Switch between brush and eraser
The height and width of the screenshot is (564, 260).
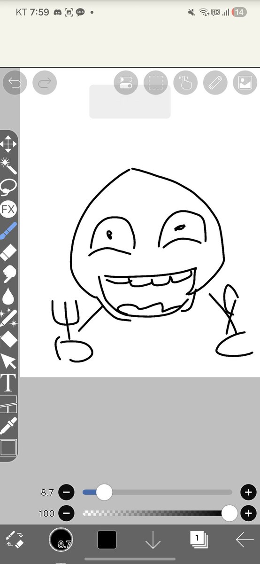click(14, 540)
